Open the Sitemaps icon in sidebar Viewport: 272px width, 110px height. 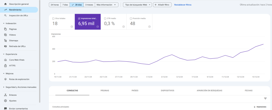point(5,40)
